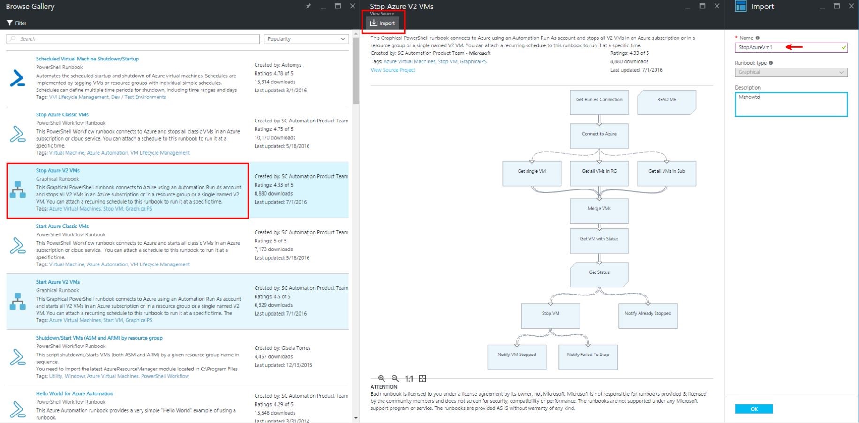The height and width of the screenshot is (423, 859).
Task: Select the Get Status node
Action: click(x=599, y=275)
